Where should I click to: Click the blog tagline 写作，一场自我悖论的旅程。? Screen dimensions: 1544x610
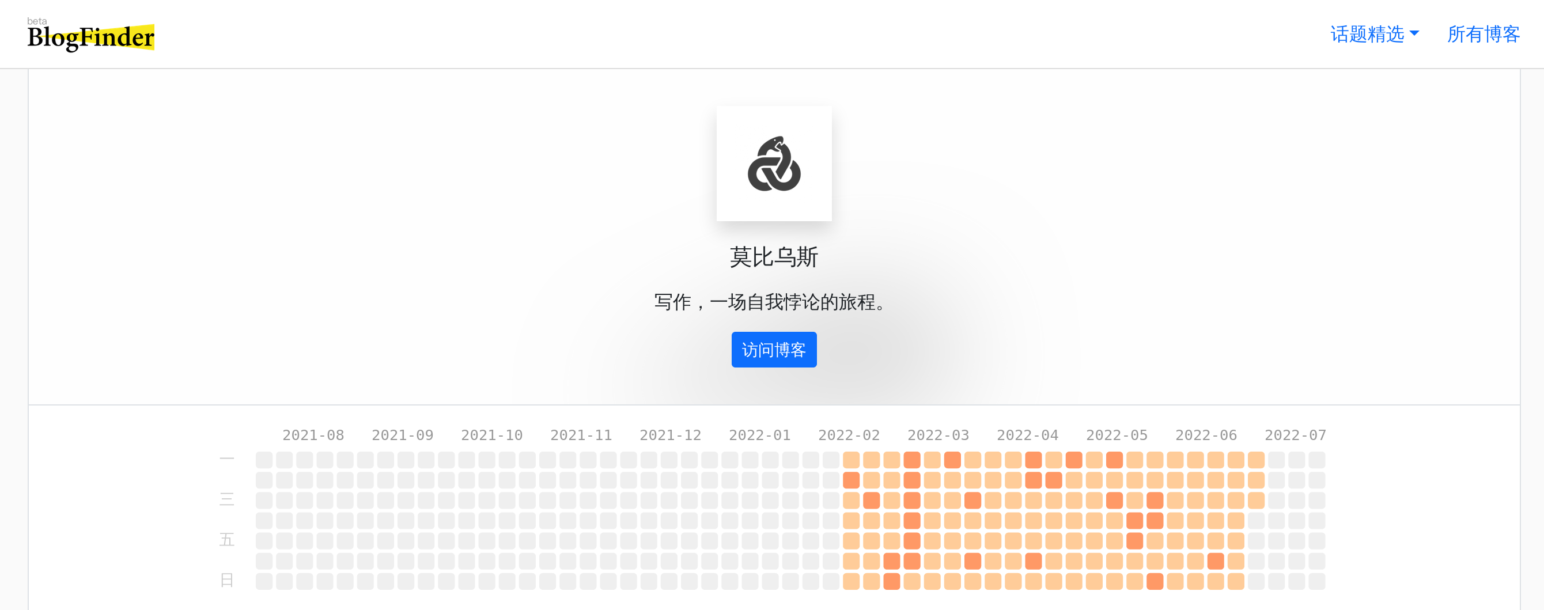(769, 303)
